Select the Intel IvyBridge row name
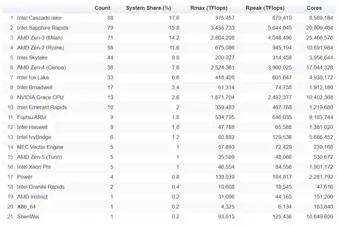This screenshot has width=338, height=226. 34,137
